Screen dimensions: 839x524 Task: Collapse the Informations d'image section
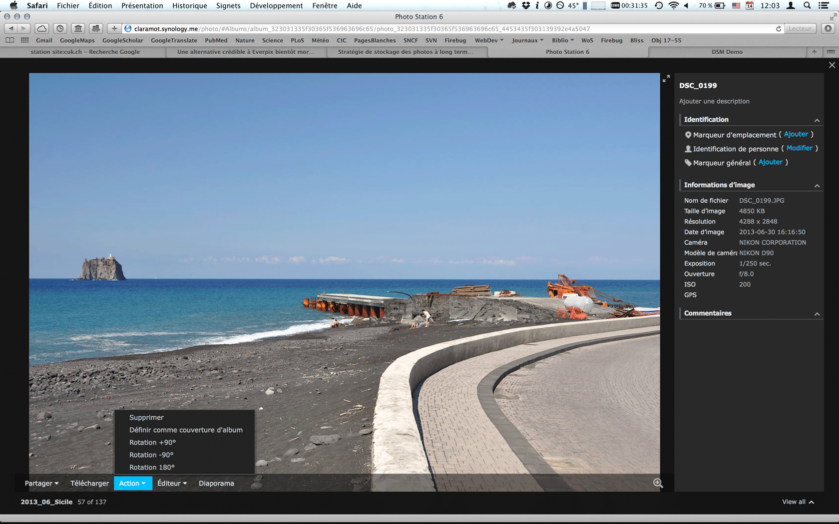click(817, 186)
